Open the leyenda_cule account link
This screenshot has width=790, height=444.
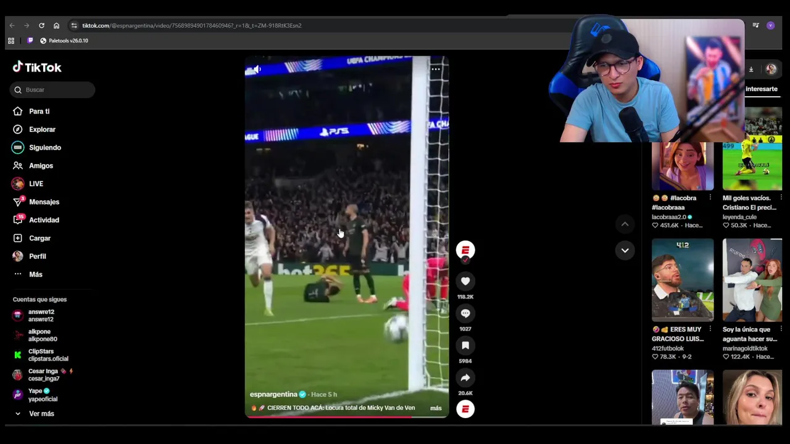(741, 217)
